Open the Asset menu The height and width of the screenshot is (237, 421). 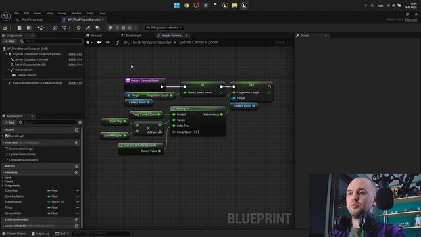[37, 13]
